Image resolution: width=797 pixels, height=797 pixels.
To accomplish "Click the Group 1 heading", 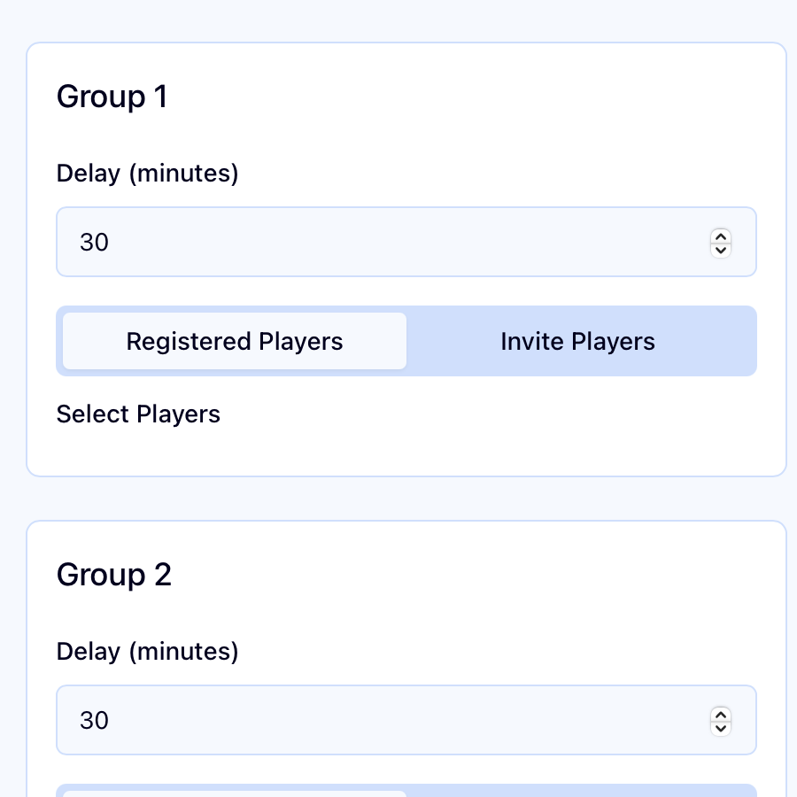I will point(112,97).
